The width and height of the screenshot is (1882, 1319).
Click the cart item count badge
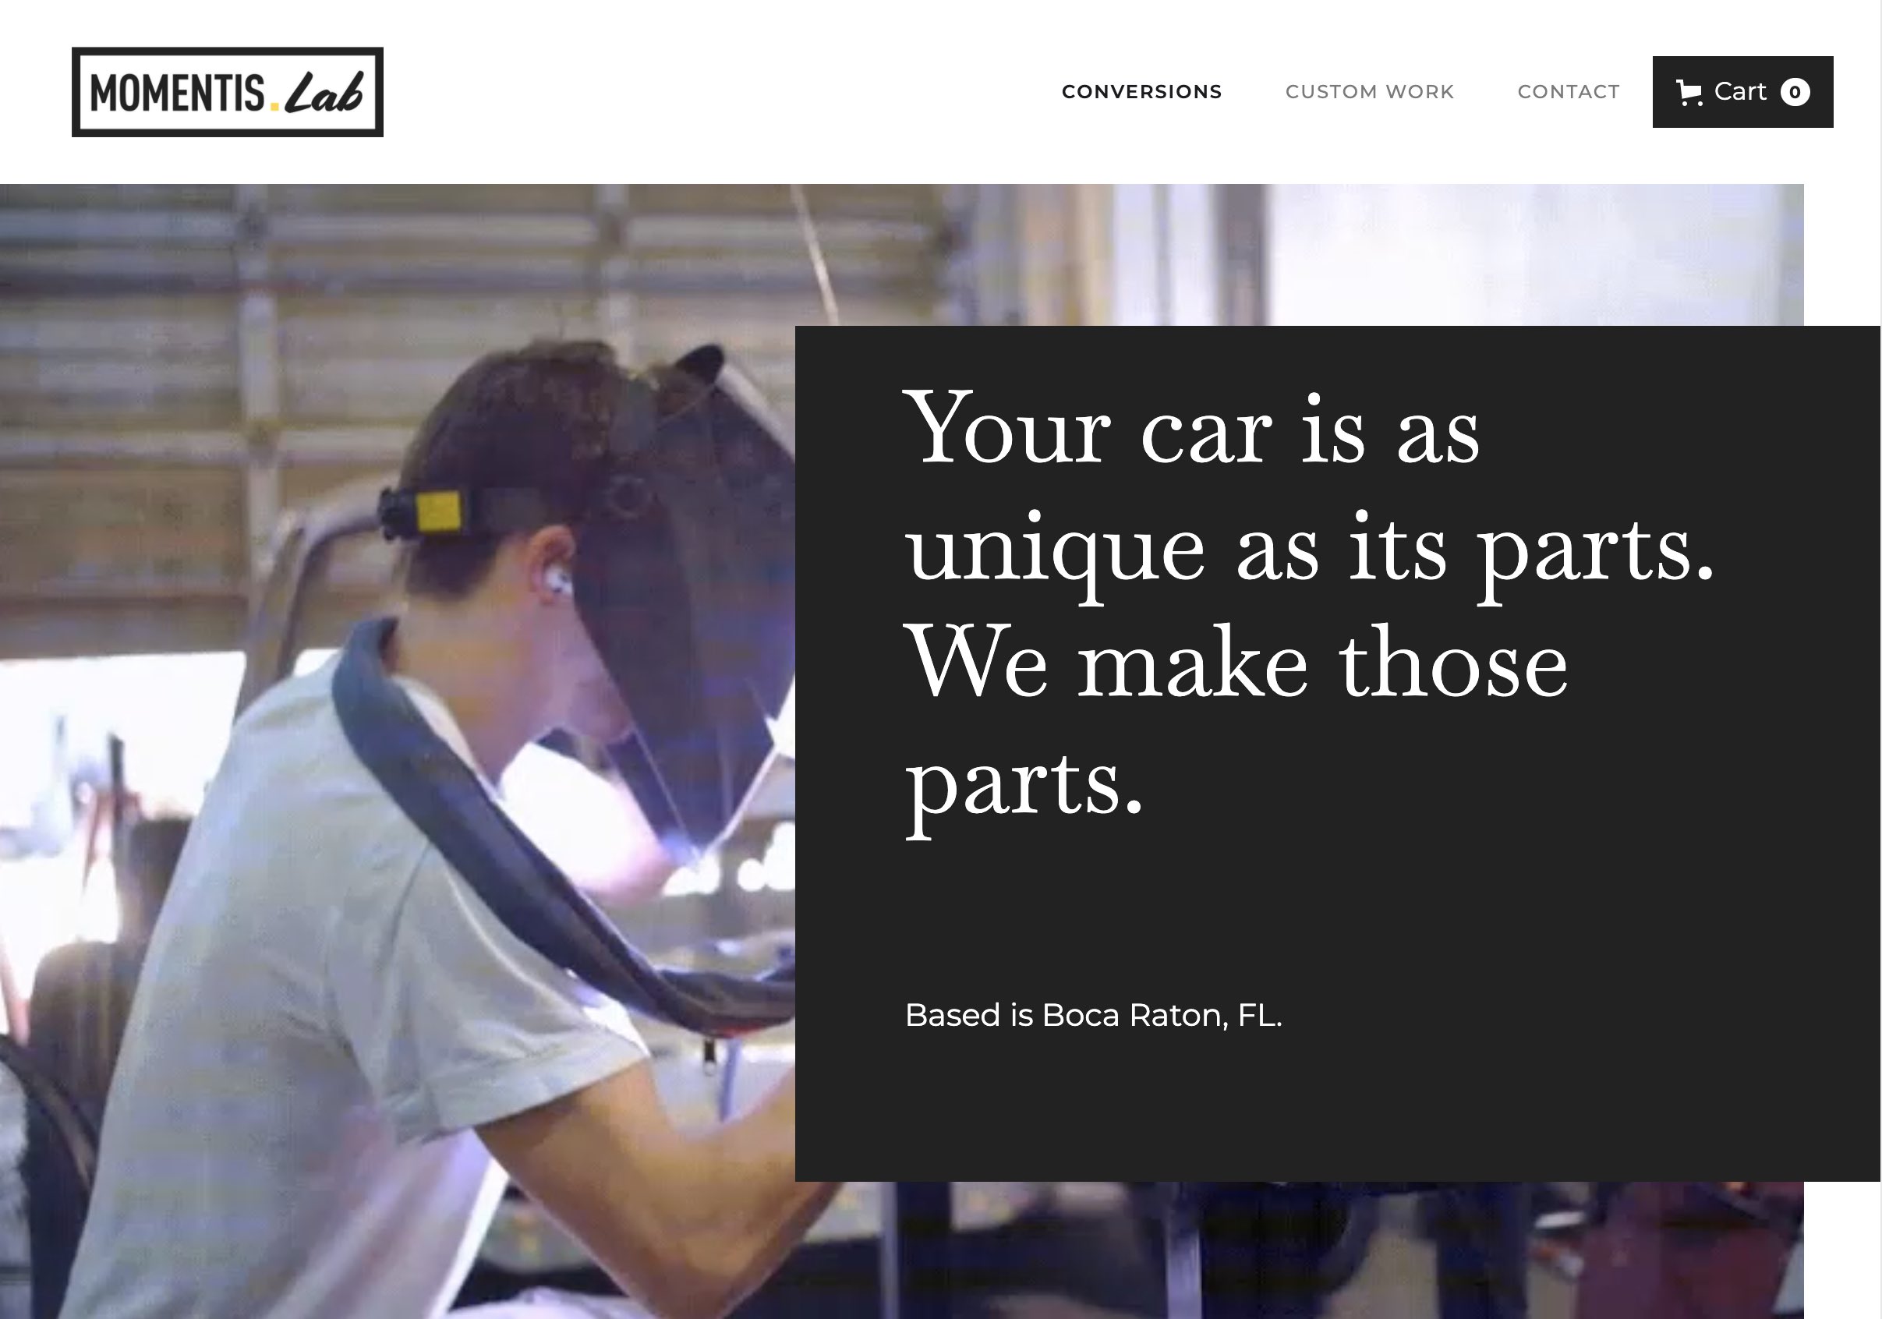(x=1795, y=92)
